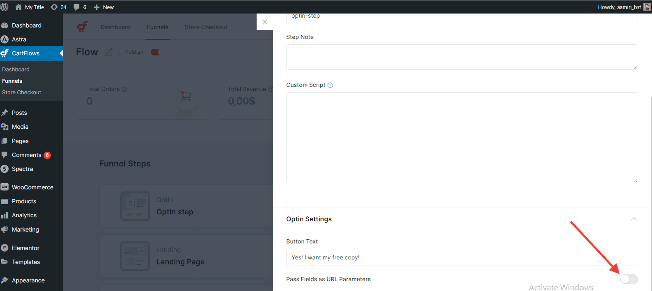Click the user avatar in admin bar
Image resolution: width=652 pixels, height=291 pixels.
coord(647,7)
